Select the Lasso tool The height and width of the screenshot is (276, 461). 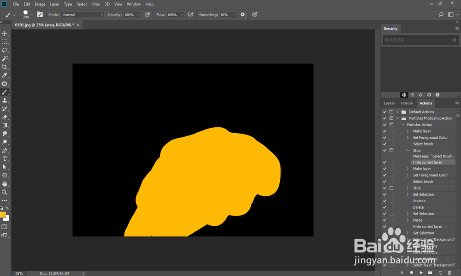click(5, 50)
